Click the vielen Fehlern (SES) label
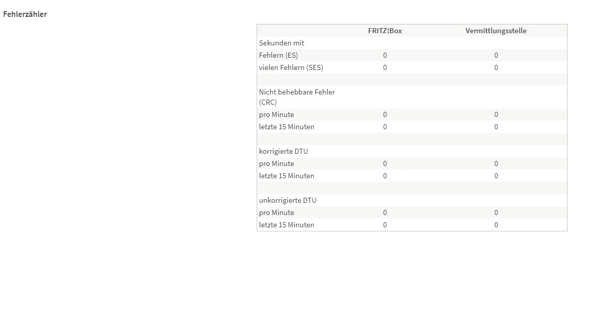The width and height of the screenshot is (589, 331). 291,67
